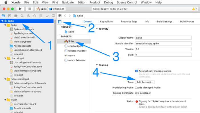Go forward in editor history
This screenshot has height=113, width=200.
pos(70,16)
